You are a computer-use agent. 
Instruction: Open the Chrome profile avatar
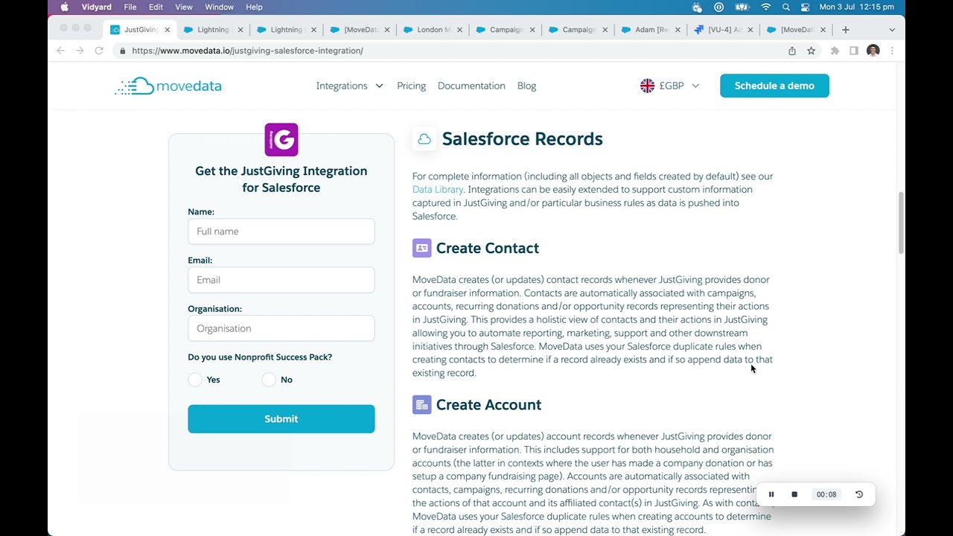click(873, 51)
